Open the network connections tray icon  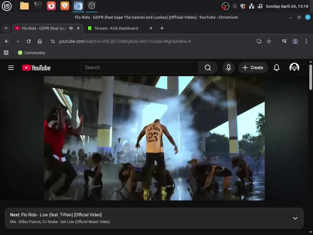click(251, 6)
